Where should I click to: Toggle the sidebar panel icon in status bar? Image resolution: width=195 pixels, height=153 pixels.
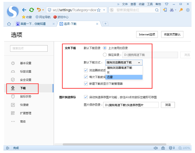[x=8, y=148]
